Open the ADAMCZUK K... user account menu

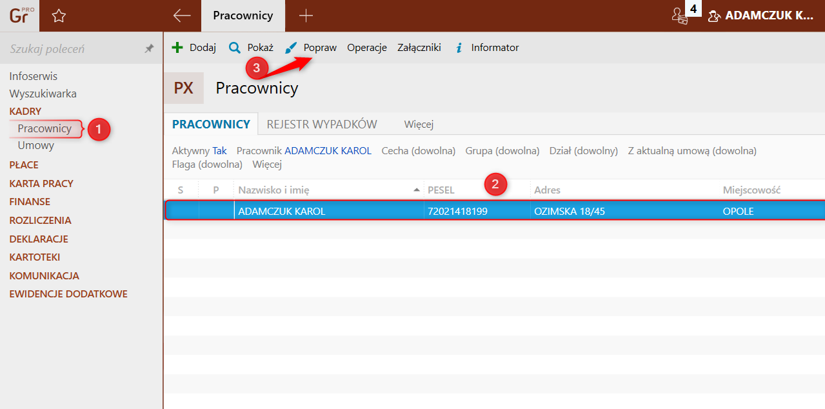point(760,15)
